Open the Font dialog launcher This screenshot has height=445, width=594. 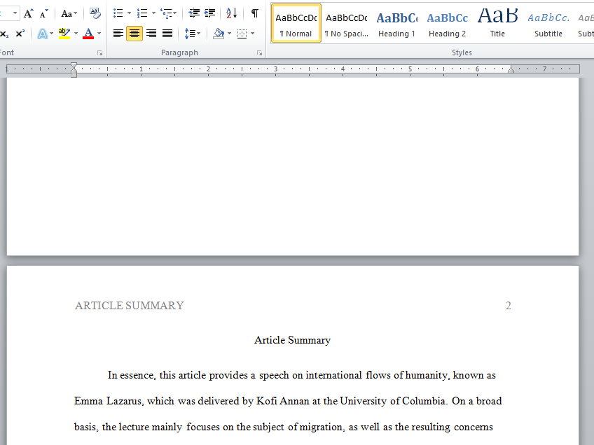coord(100,53)
